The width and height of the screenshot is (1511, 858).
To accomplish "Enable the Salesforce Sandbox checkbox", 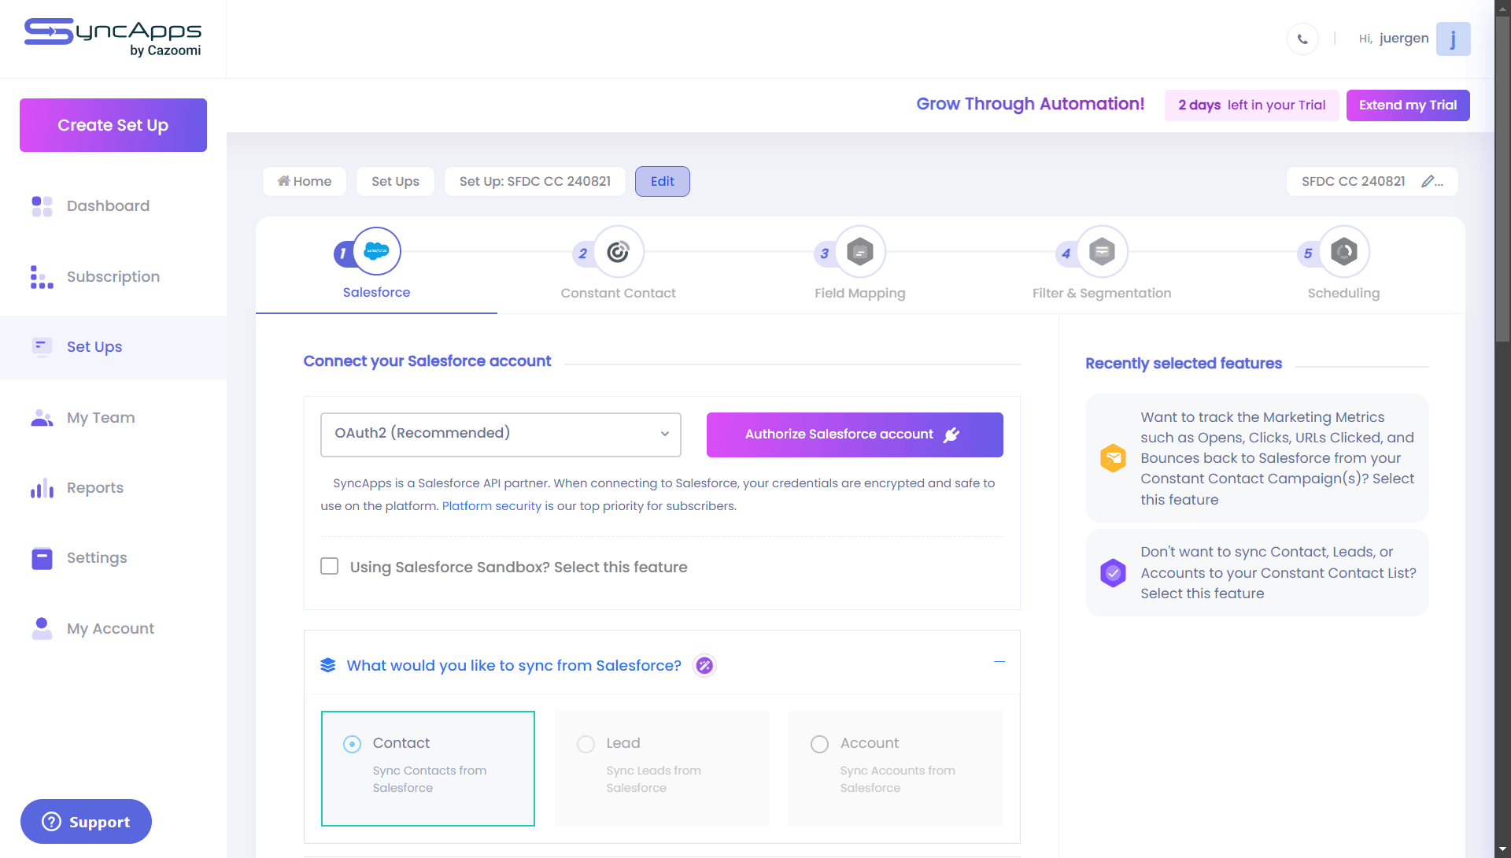I will point(330,567).
